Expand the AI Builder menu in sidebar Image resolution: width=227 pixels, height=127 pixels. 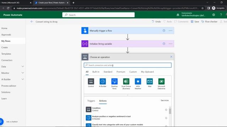tap(23, 79)
